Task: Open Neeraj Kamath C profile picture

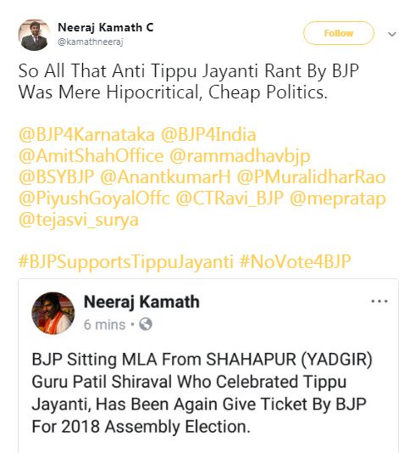Action: [35, 35]
